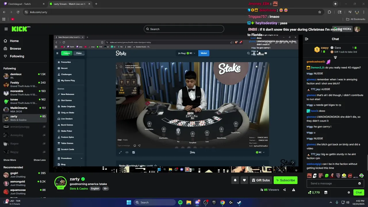Expand the gift leaderboard chevron
This screenshot has height=207, width=368.
click(x=335, y=57)
